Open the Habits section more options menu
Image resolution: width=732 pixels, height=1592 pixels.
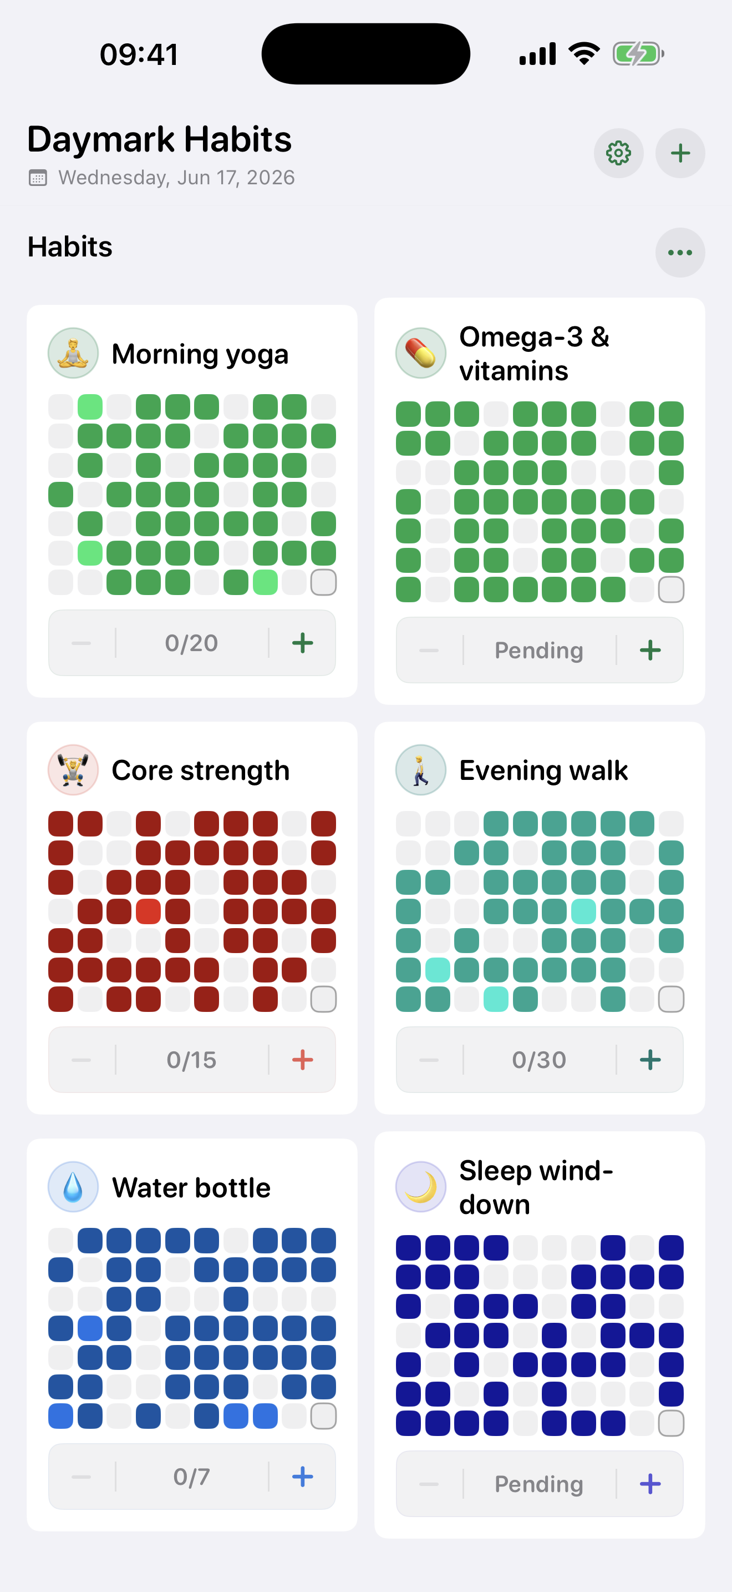click(x=680, y=252)
